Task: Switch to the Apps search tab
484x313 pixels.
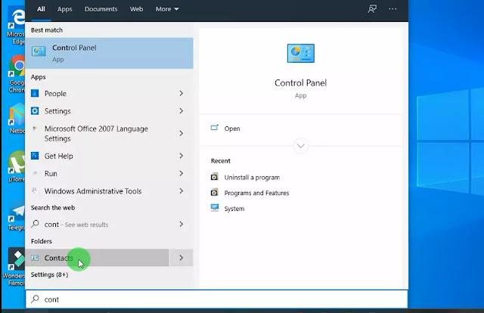Action: point(64,9)
